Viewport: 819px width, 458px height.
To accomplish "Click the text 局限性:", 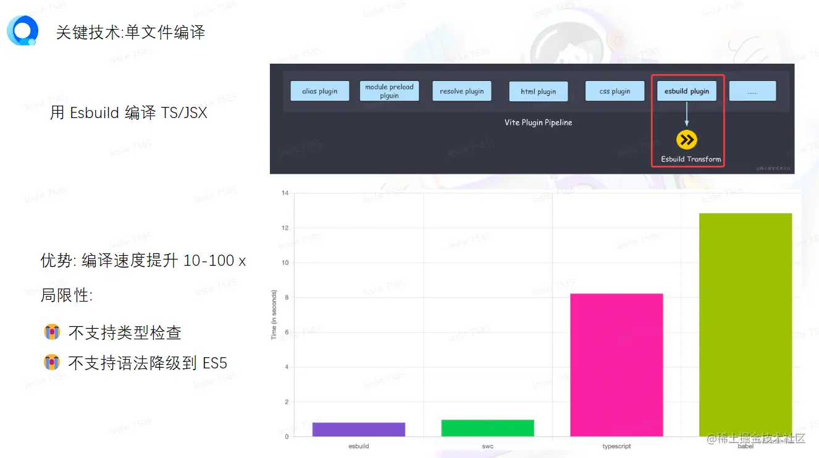I will [x=67, y=295].
